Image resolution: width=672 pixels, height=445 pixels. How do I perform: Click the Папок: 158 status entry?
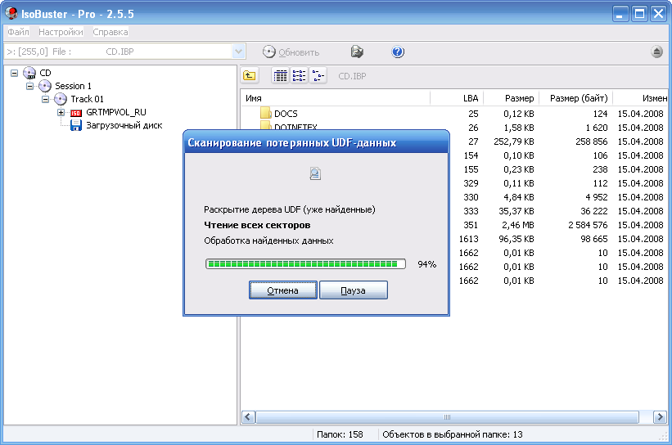(340, 434)
